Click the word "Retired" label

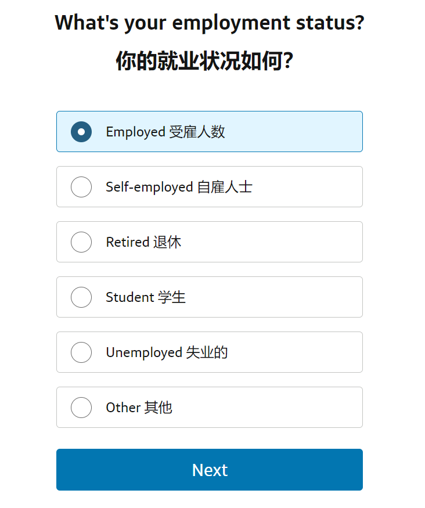(x=128, y=242)
